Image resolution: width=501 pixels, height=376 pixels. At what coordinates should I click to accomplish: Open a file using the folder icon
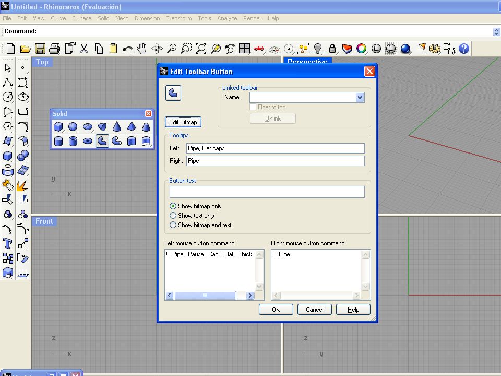click(x=25, y=49)
